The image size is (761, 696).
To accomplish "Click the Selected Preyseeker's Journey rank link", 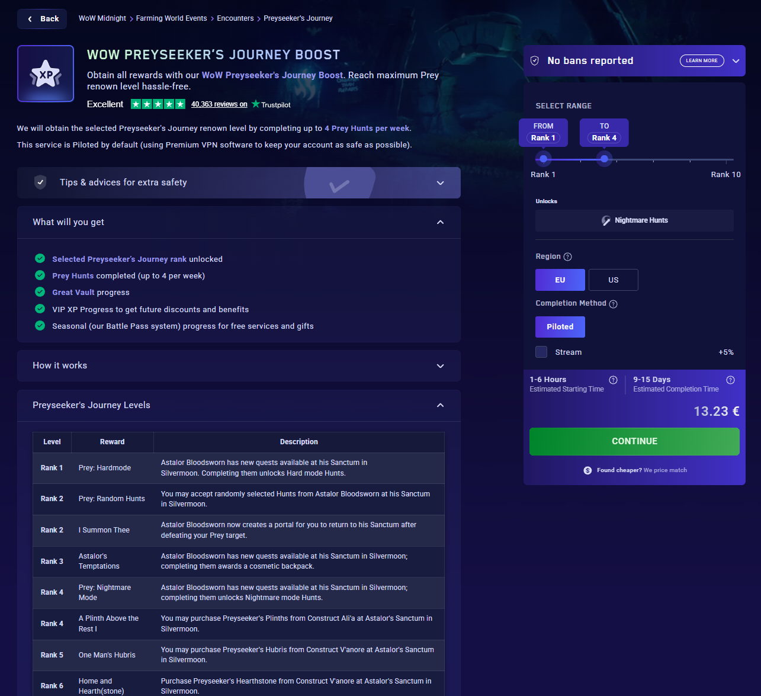I will [x=119, y=259].
